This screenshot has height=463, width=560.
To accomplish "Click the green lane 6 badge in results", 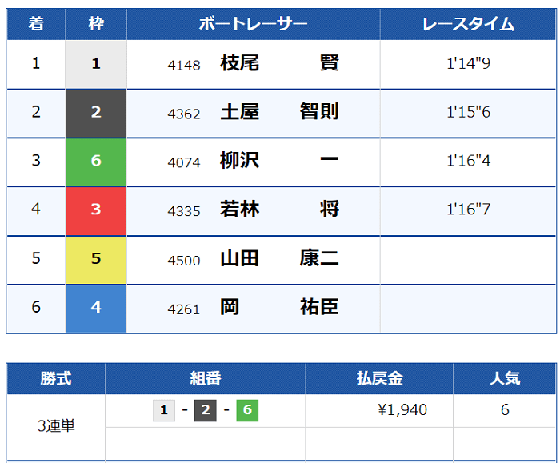I will (x=96, y=162).
